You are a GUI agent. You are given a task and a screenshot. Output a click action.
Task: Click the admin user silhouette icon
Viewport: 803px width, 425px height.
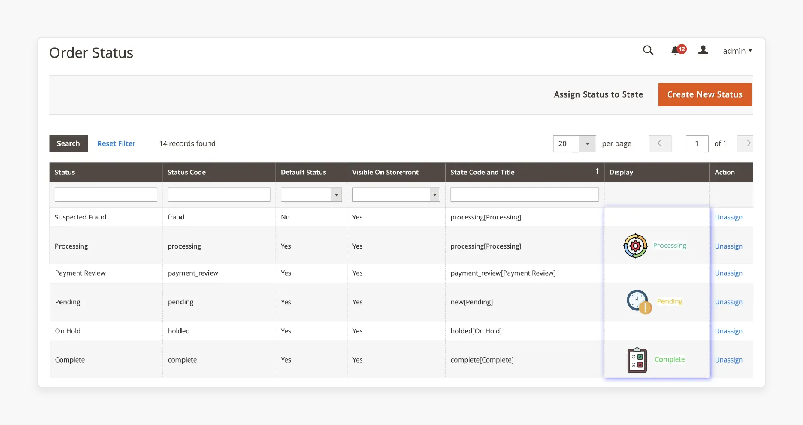pos(703,50)
